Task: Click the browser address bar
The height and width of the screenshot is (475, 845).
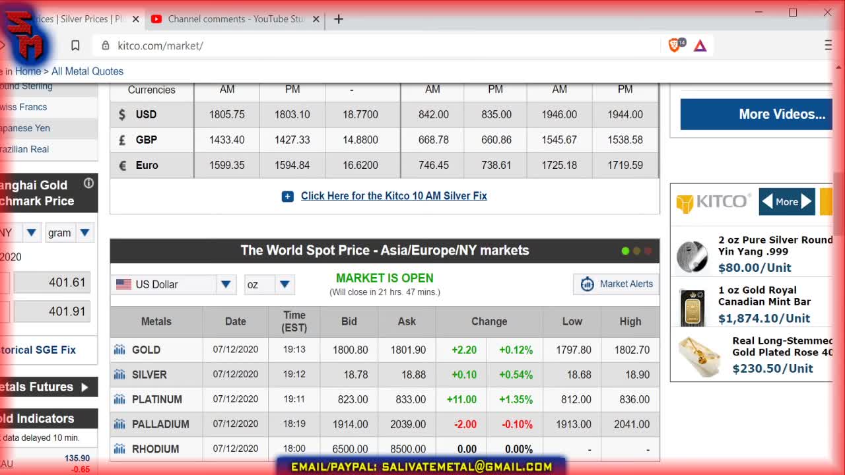Action: pos(376,46)
